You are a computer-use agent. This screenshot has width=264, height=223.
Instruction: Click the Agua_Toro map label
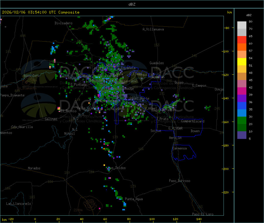[x=31, y=76]
